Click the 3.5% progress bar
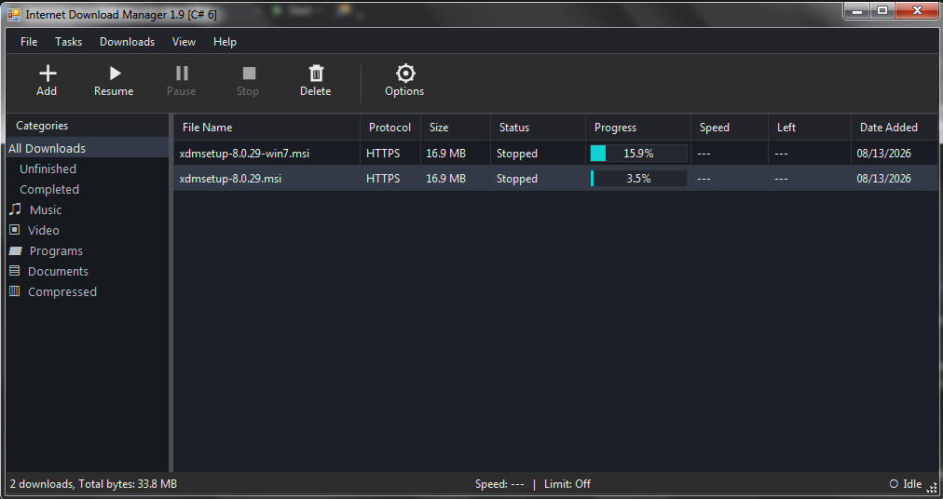Viewport: 943px width, 499px height. pyautogui.click(x=638, y=179)
